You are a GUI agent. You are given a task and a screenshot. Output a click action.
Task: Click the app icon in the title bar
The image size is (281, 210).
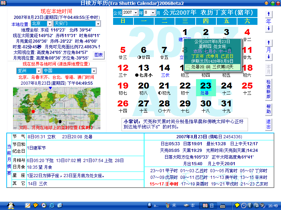coord(3,3)
